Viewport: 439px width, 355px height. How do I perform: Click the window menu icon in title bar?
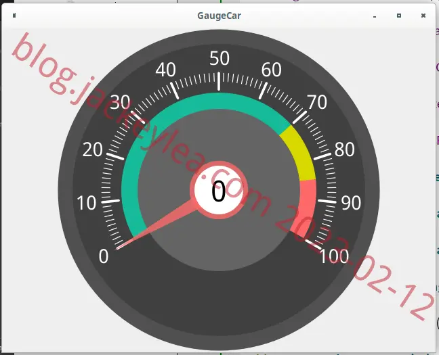(x=14, y=16)
